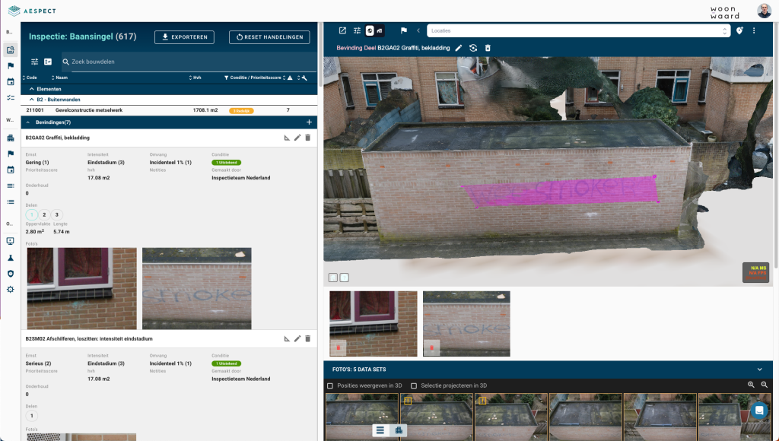
Task: Edit the B2SM02 Afschilferen finding
Action: click(297, 338)
